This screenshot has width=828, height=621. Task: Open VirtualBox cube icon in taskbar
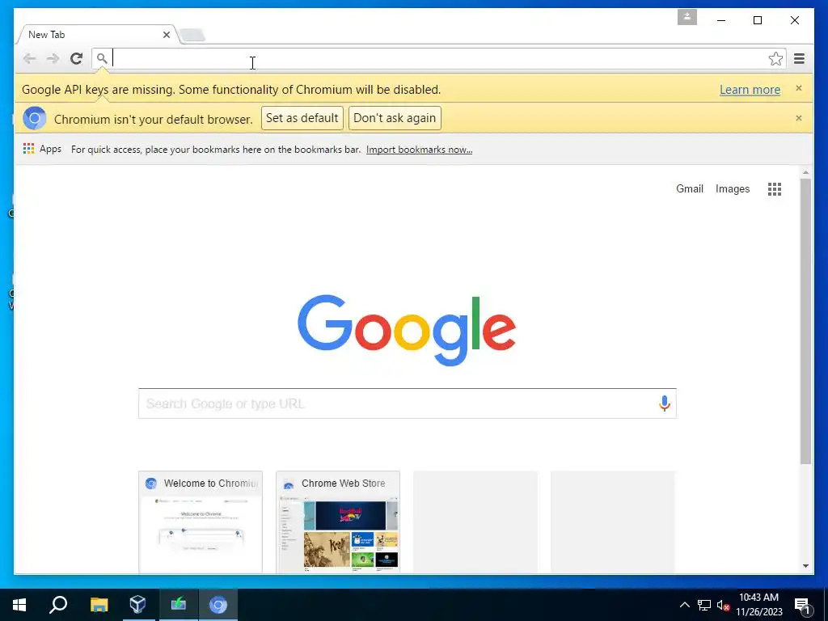pyautogui.click(x=137, y=605)
